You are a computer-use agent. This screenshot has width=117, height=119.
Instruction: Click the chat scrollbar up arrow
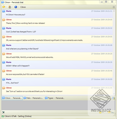click(x=114, y=11)
